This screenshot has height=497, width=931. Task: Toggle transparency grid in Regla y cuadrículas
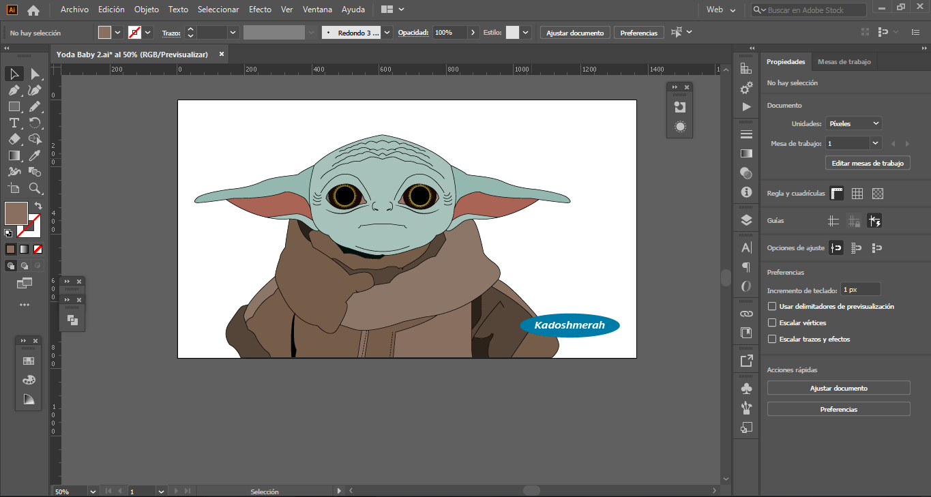click(878, 194)
